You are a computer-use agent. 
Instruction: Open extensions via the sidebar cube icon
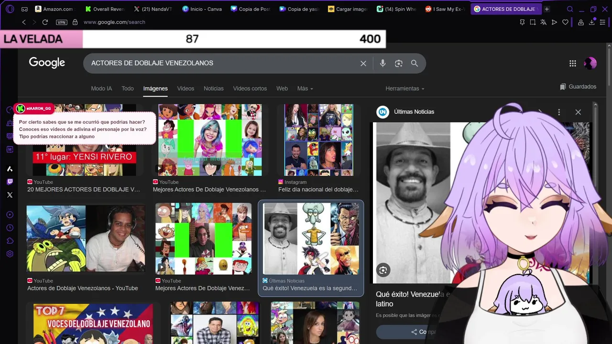tap(10, 241)
